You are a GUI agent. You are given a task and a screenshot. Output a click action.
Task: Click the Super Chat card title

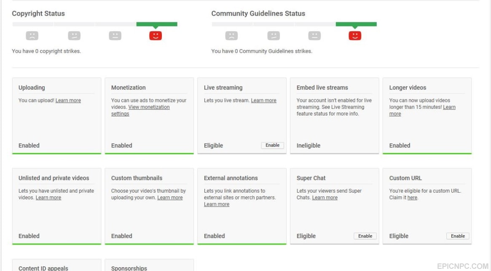pyautogui.click(x=311, y=178)
